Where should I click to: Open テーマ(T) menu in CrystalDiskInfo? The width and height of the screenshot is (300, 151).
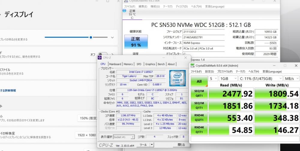[x=168, y=7]
